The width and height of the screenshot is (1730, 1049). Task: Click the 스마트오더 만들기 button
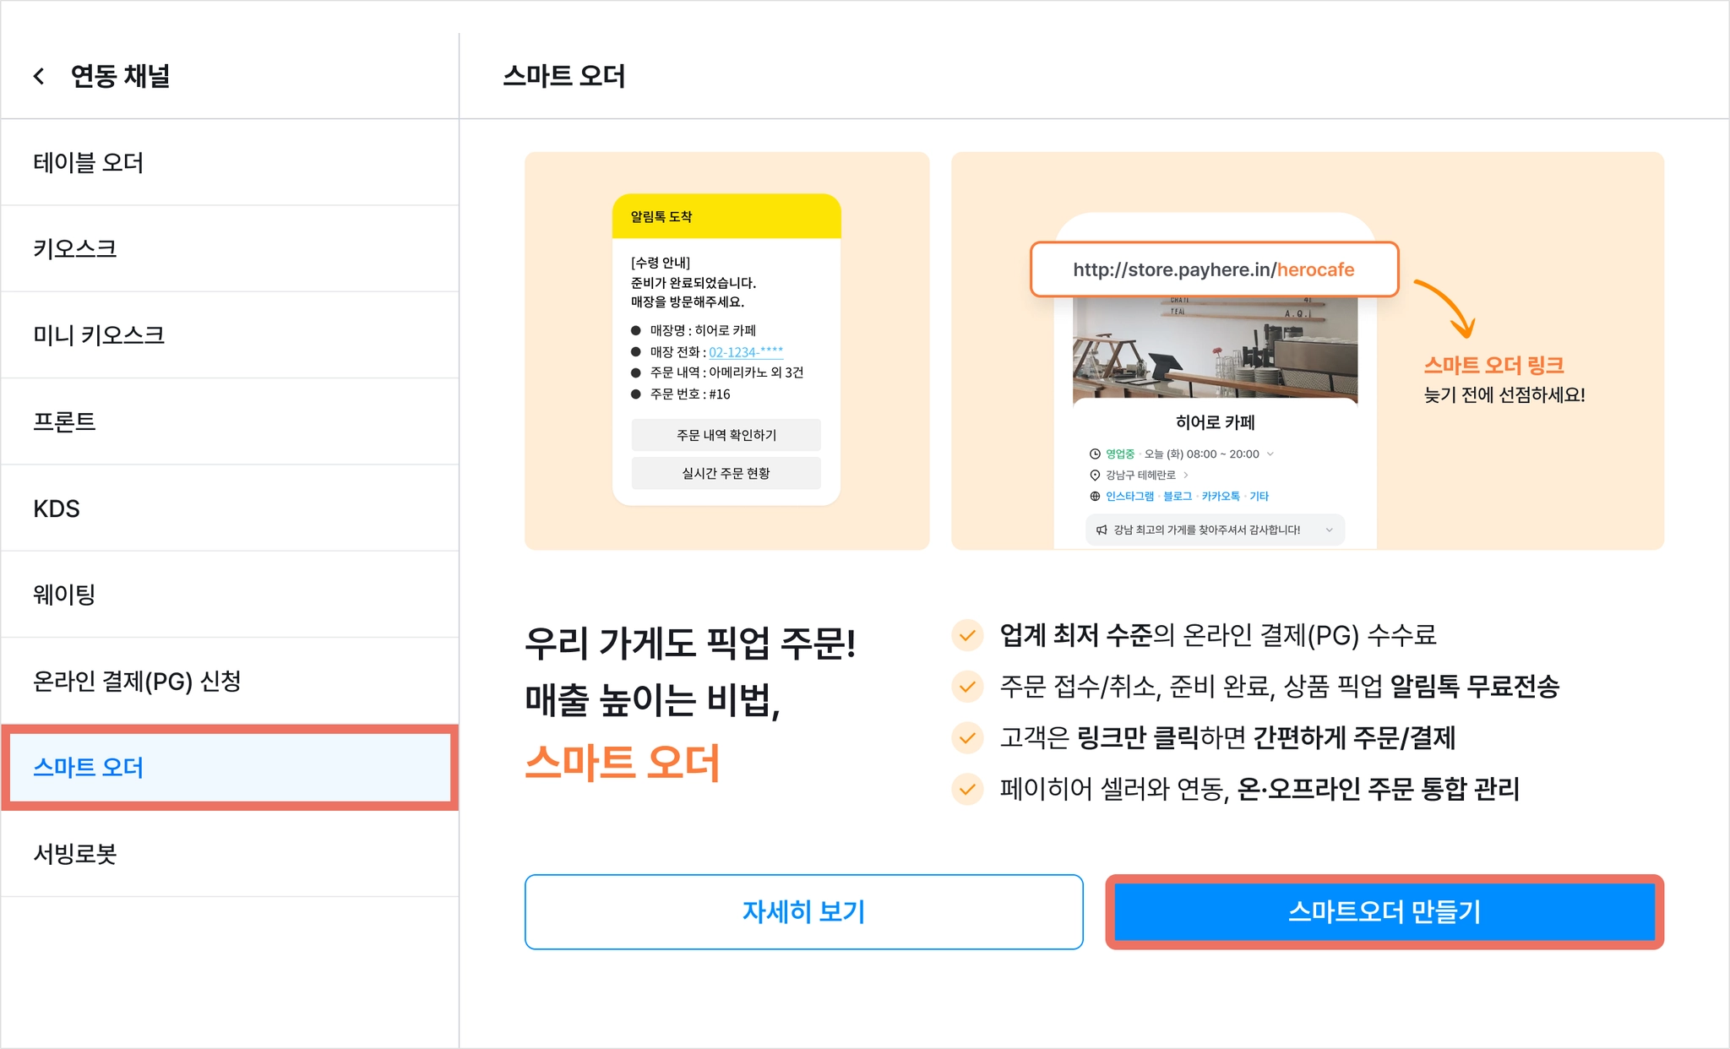1385,912
